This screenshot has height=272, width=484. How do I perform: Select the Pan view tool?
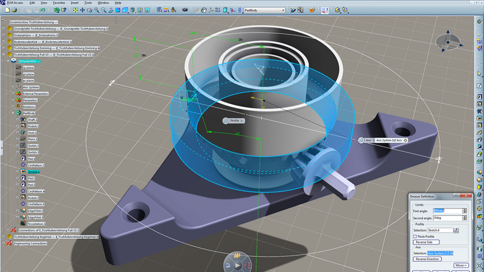[82, 10]
